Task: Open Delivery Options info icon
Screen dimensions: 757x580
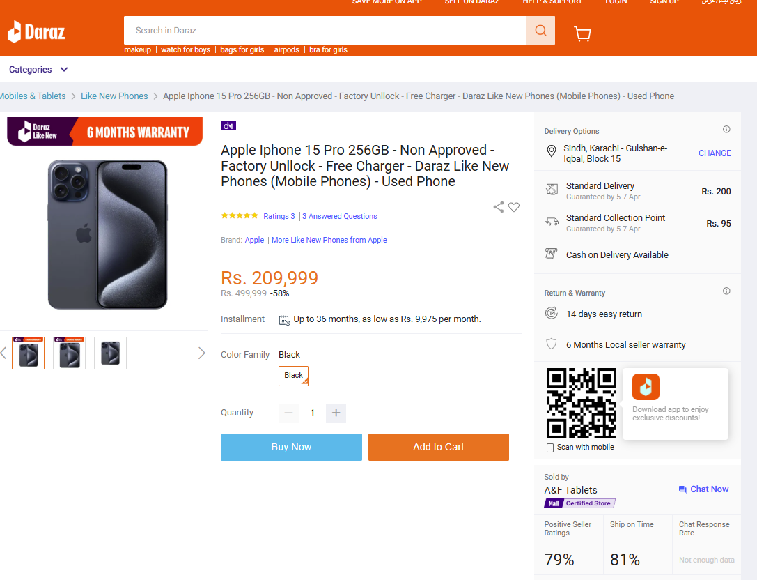Action: [726, 129]
